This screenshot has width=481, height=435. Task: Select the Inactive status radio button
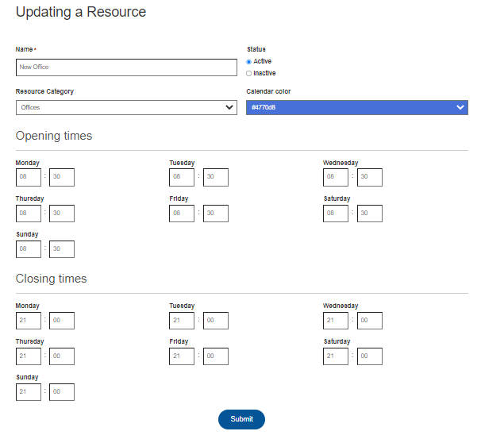click(x=248, y=73)
